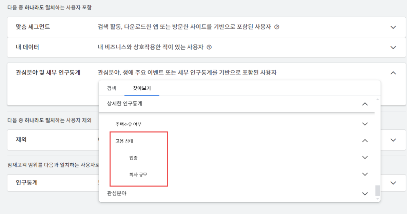
Task: Select the 회사 규모 tree item
Action: (138, 175)
